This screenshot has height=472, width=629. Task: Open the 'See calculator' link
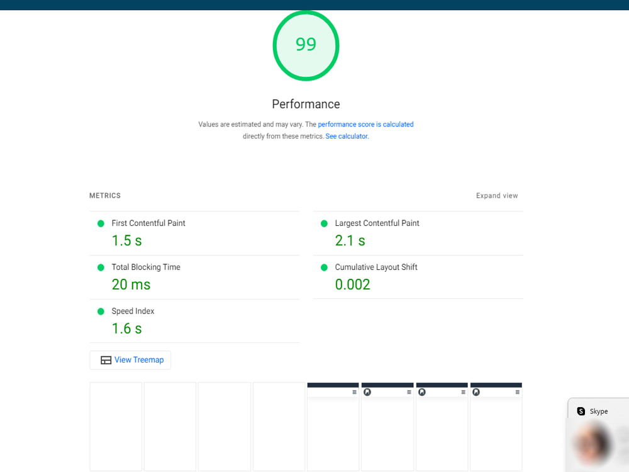point(347,137)
